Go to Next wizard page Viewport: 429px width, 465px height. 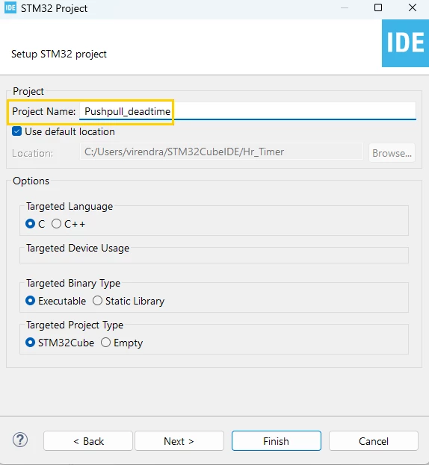click(x=179, y=441)
